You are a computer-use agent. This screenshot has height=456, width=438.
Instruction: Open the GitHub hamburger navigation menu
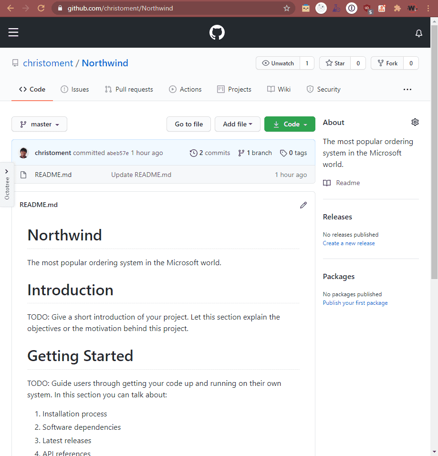[x=13, y=32]
